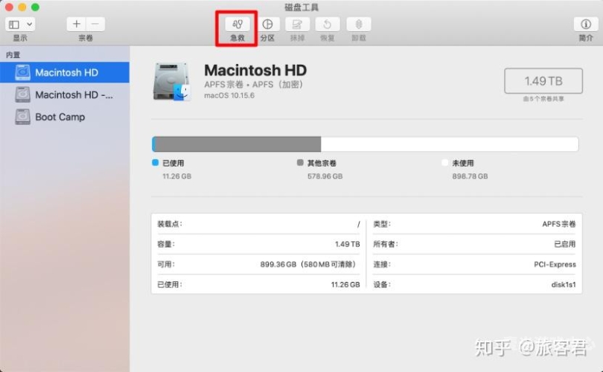Close the Disk Utility window
The image size is (603, 372).
[9, 7]
